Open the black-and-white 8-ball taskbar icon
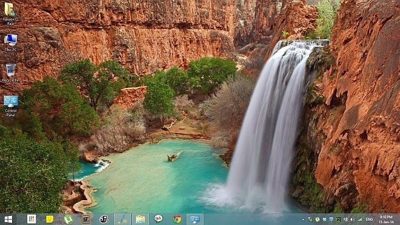 click(x=104, y=219)
